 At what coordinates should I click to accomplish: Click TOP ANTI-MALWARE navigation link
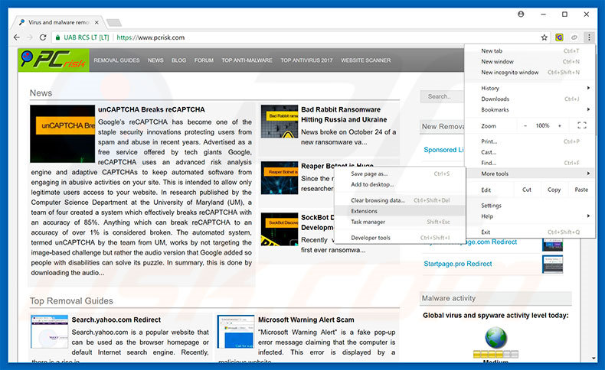pyautogui.click(x=247, y=60)
